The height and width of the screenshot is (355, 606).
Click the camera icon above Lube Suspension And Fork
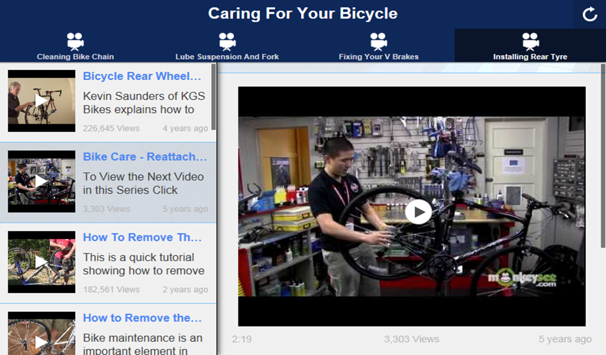click(227, 41)
